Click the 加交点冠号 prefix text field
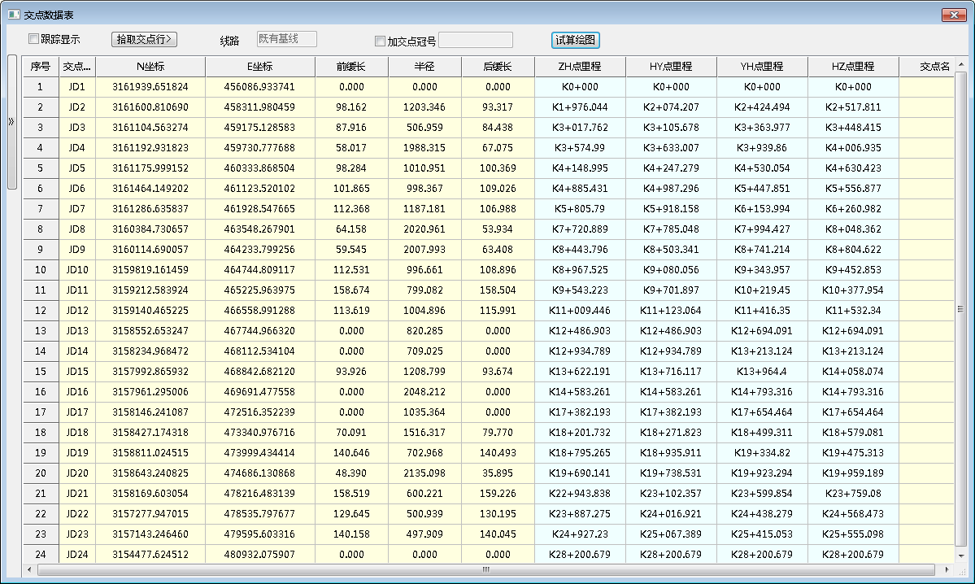The height and width of the screenshot is (584, 975). pos(476,41)
